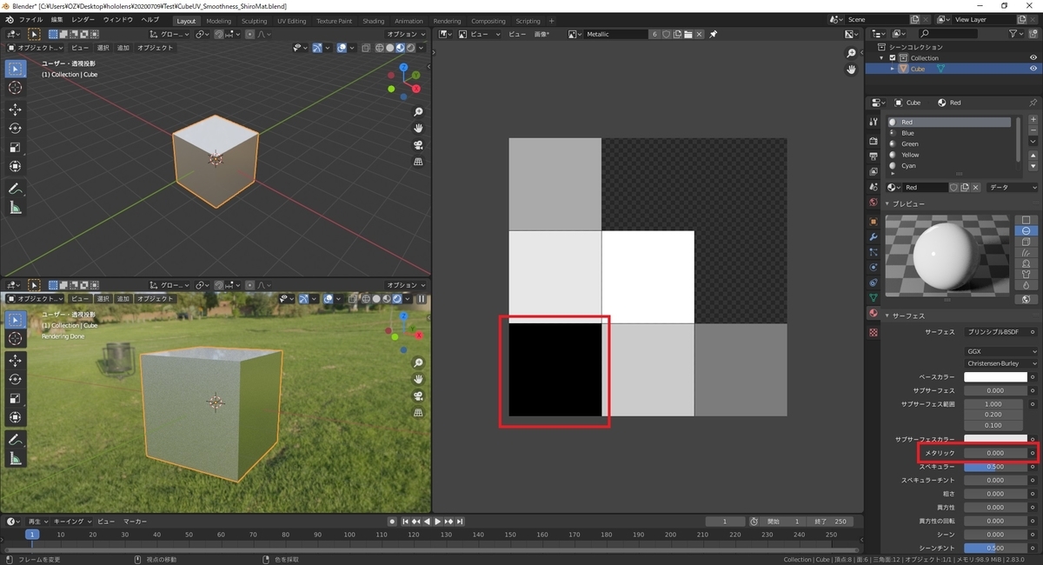Viewport: 1043px width, 565px height.
Task: Open the 追加 menu in upper viewport
Action: pos(123,48)
